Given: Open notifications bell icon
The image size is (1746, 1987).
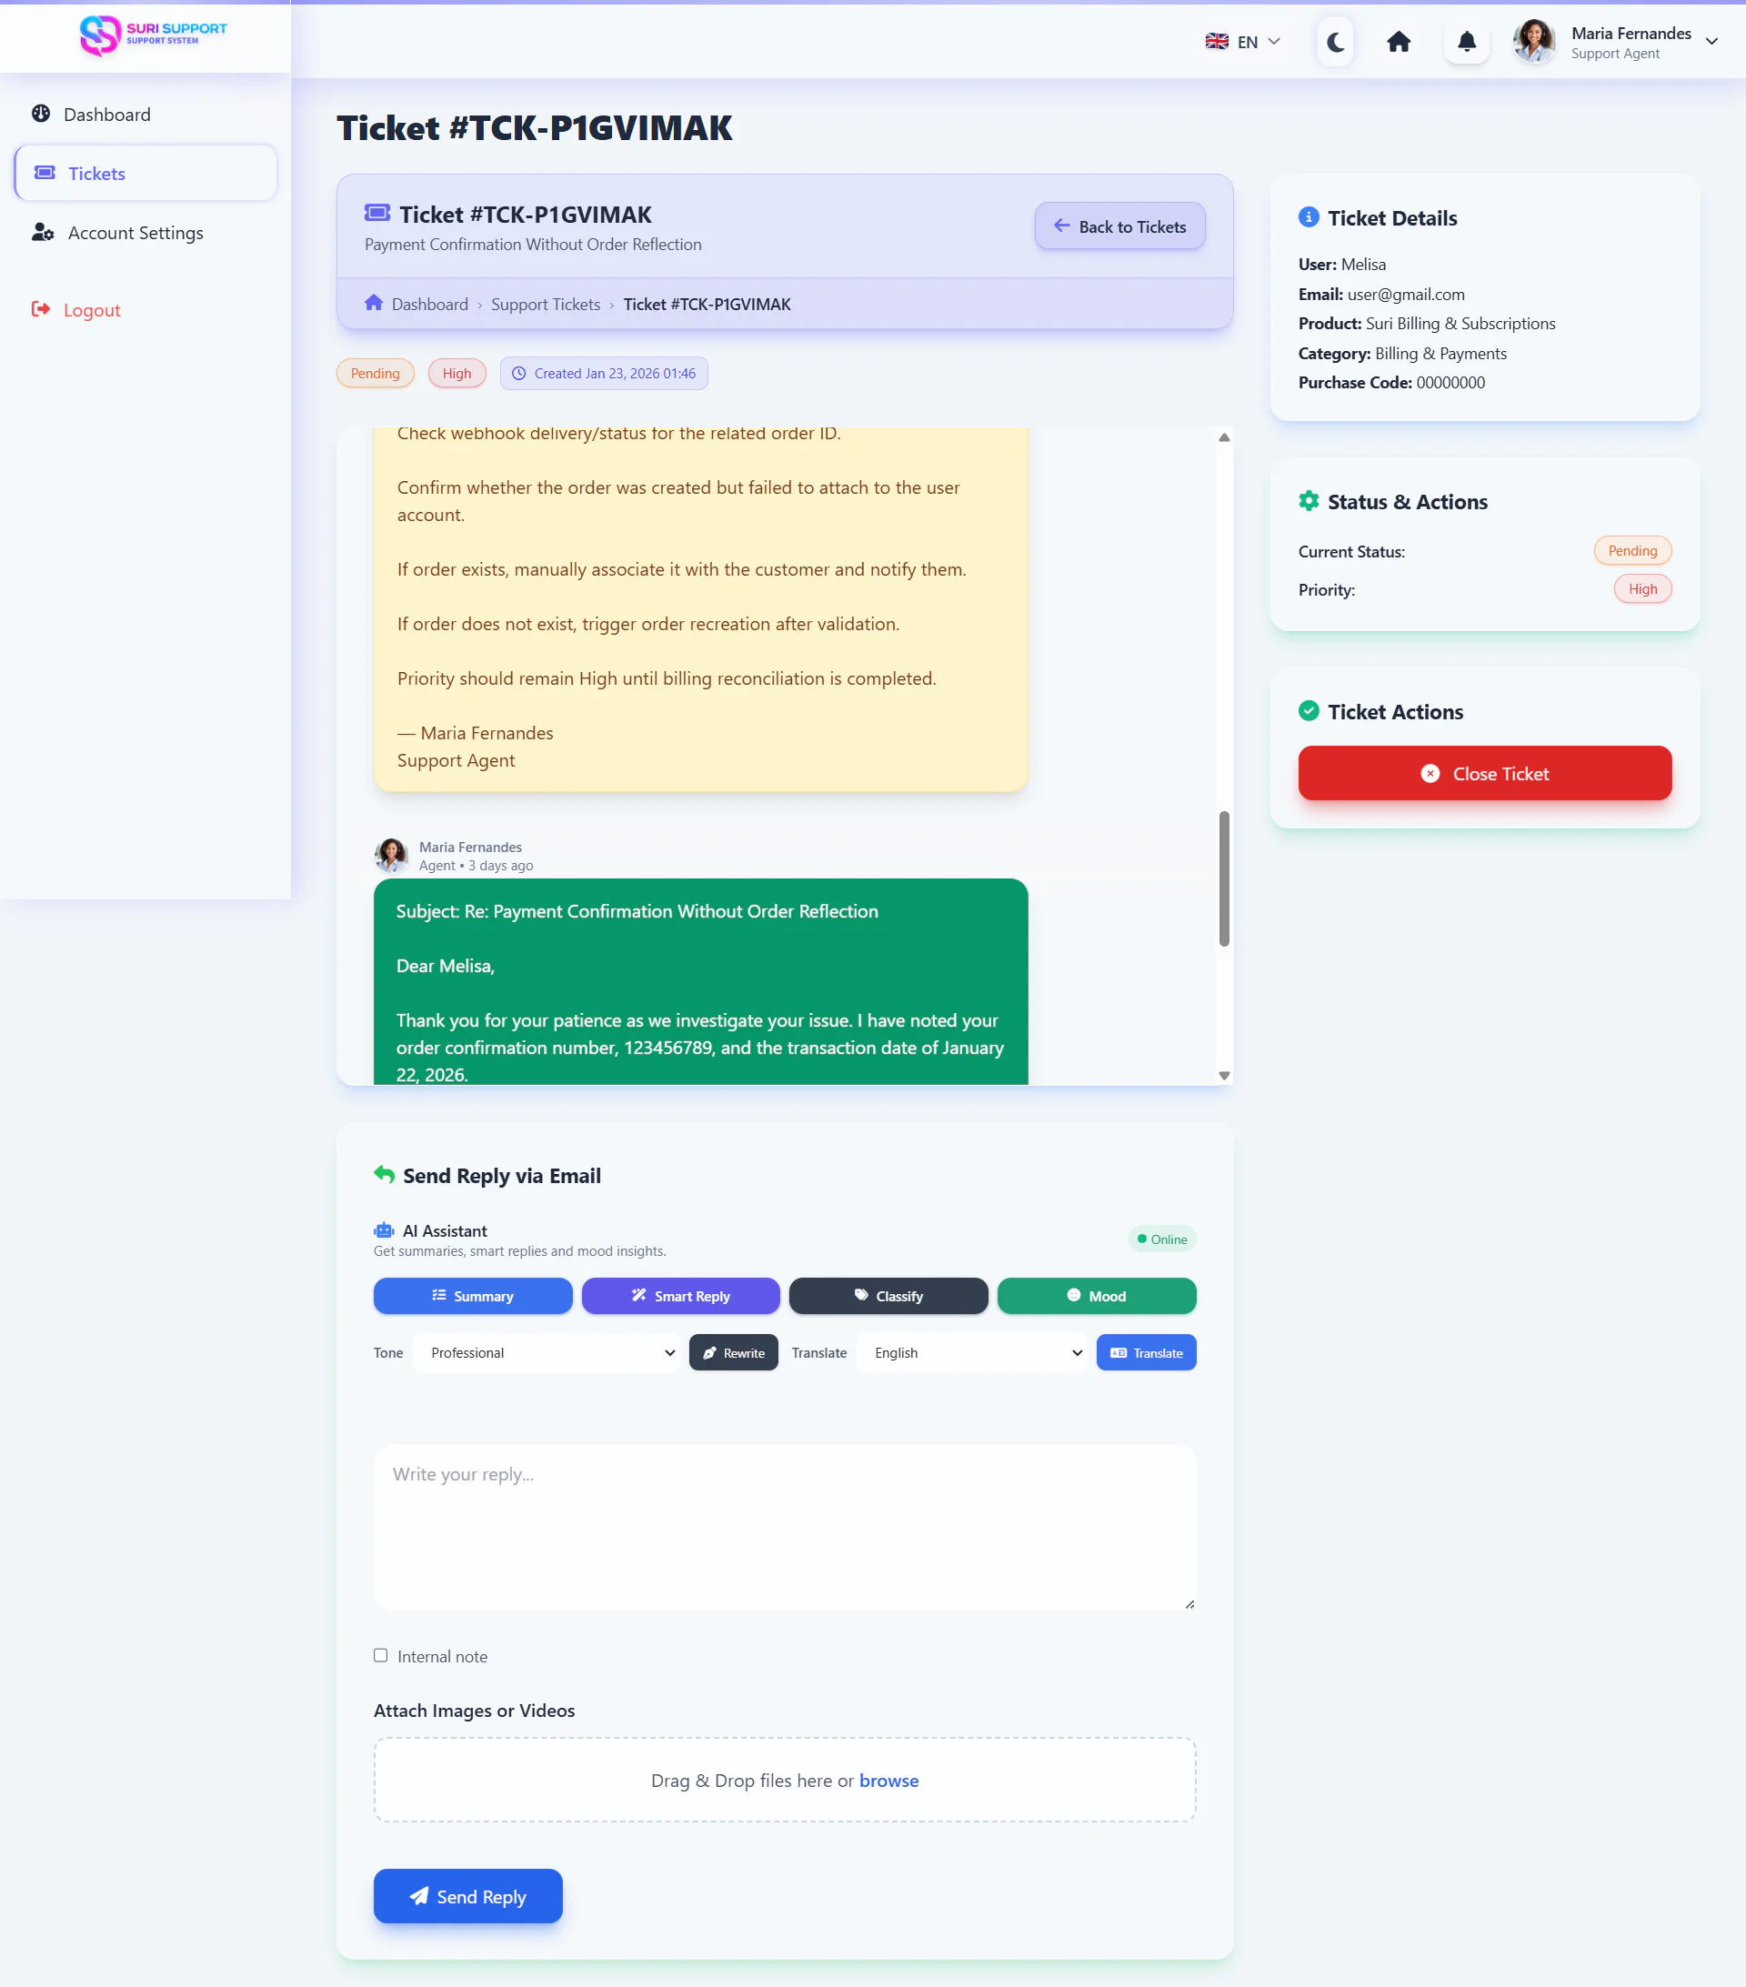Looking at the screenshot, I should (1466, 42).
